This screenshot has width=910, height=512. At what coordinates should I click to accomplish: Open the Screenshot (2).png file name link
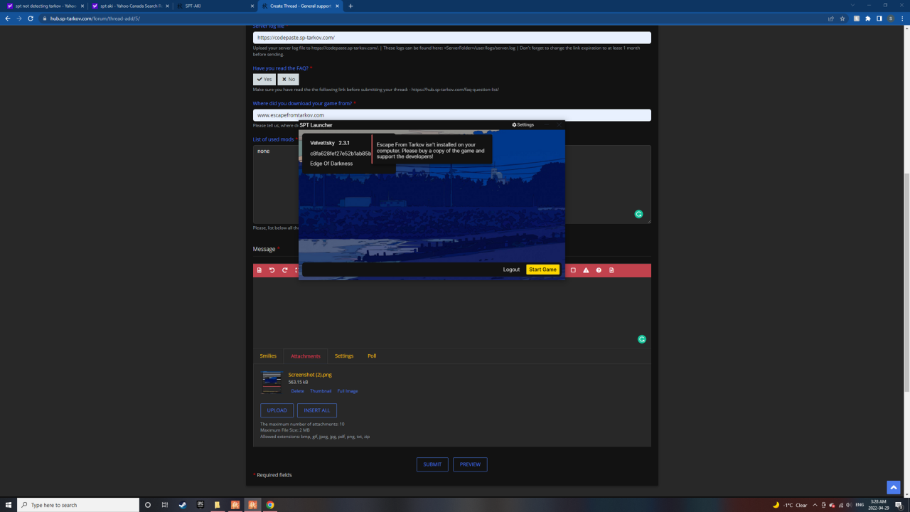[x=310, y=375]
